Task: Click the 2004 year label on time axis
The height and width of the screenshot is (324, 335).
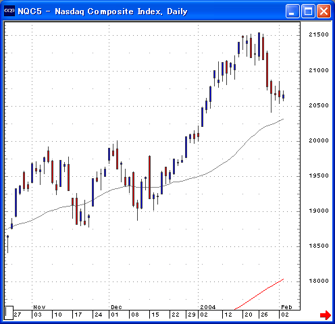Action: point(208,307)
